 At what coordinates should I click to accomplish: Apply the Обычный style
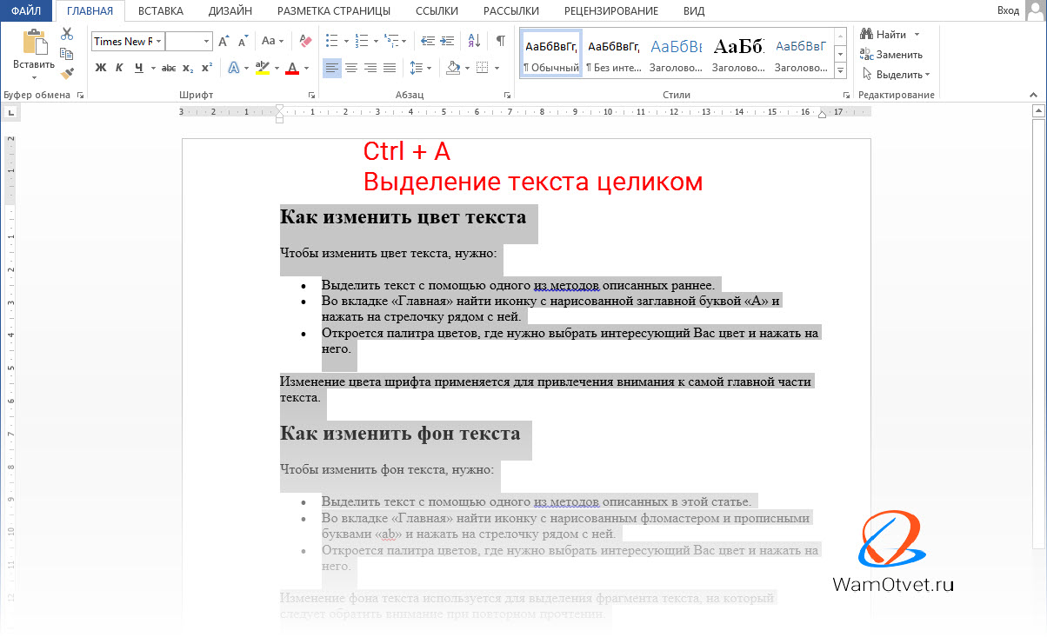[550, 55]
